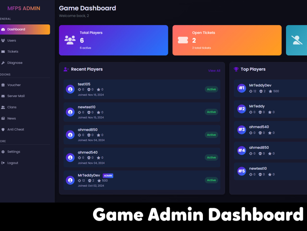
Task: Click the banned user icon on the teal card
Action: click(297, 40)
